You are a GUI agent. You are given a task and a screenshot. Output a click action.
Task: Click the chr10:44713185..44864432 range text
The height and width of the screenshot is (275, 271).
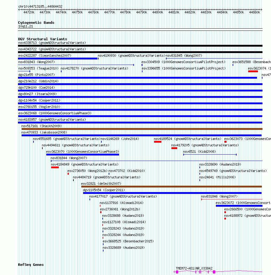40,6
